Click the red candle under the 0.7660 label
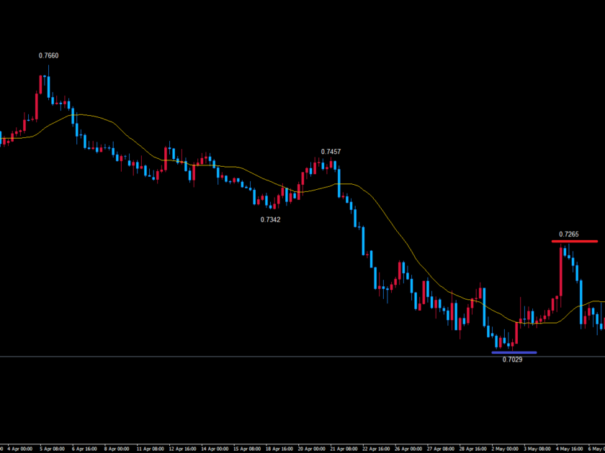 coord(42,85)
